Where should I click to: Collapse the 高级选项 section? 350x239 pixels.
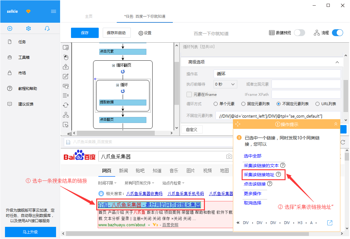(337, 62)
